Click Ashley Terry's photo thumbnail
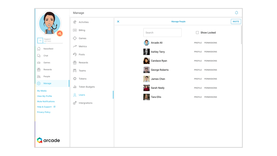Viewport: 277px width, 156px height. (146, 52)
